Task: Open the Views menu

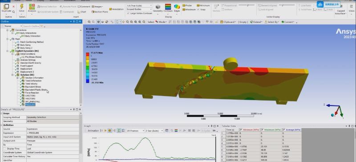Action: (351, 9)
